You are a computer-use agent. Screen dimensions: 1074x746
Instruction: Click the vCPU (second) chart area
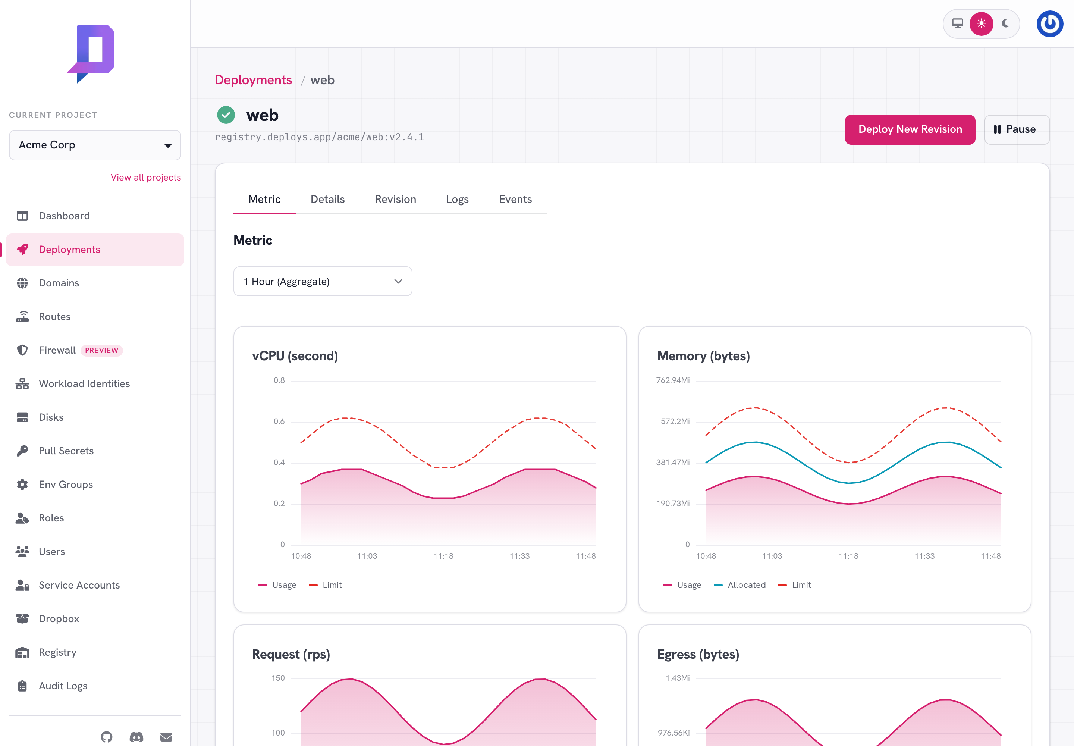(443, 463)
